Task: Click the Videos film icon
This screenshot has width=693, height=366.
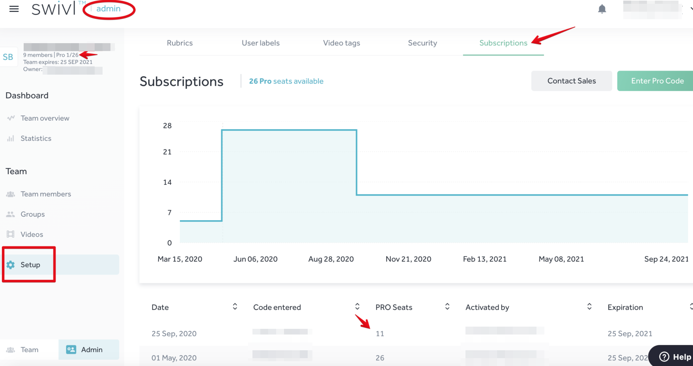Action: [x=11, y=234]
